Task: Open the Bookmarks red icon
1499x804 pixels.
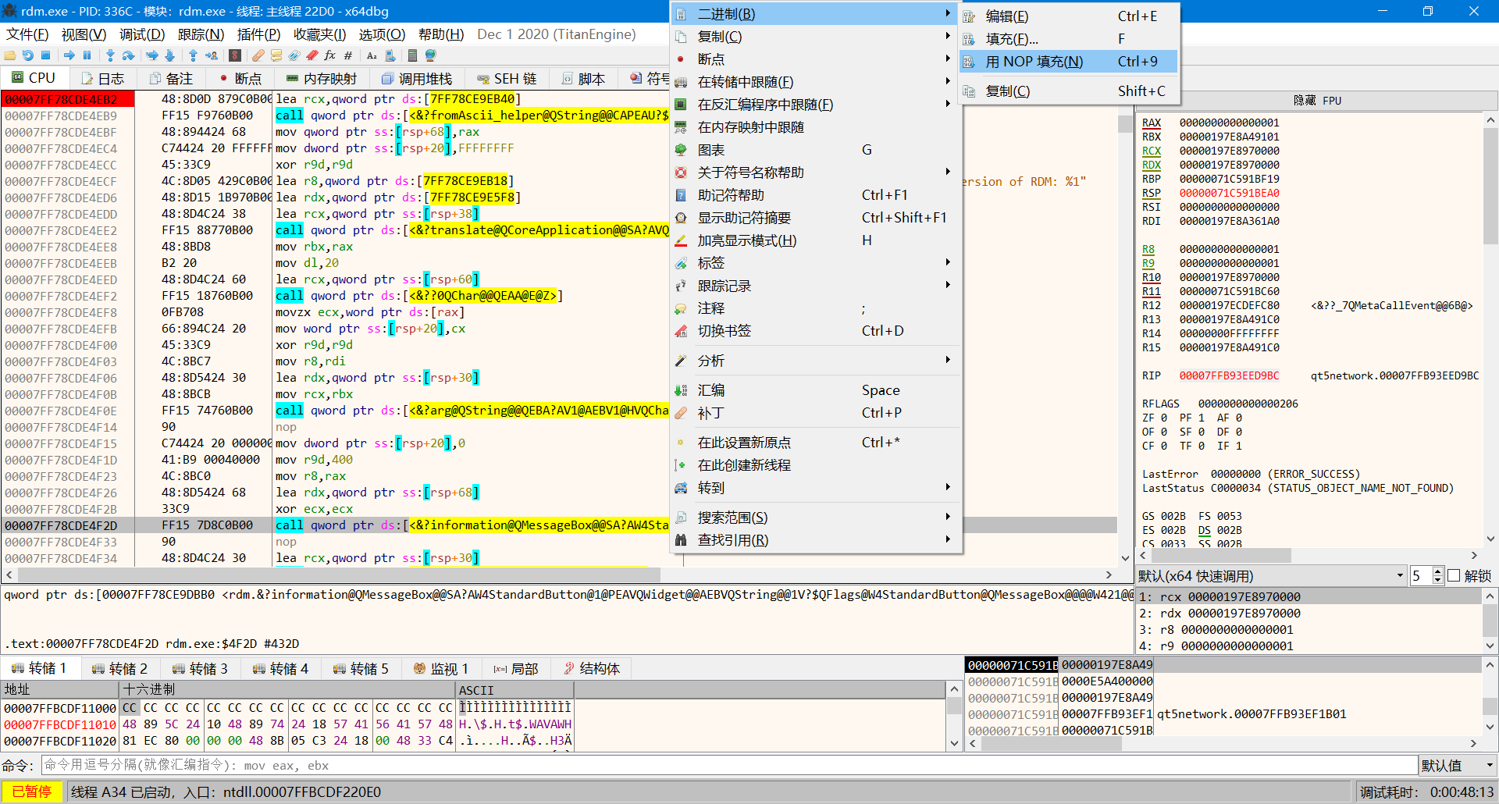Action: (312, 55)
